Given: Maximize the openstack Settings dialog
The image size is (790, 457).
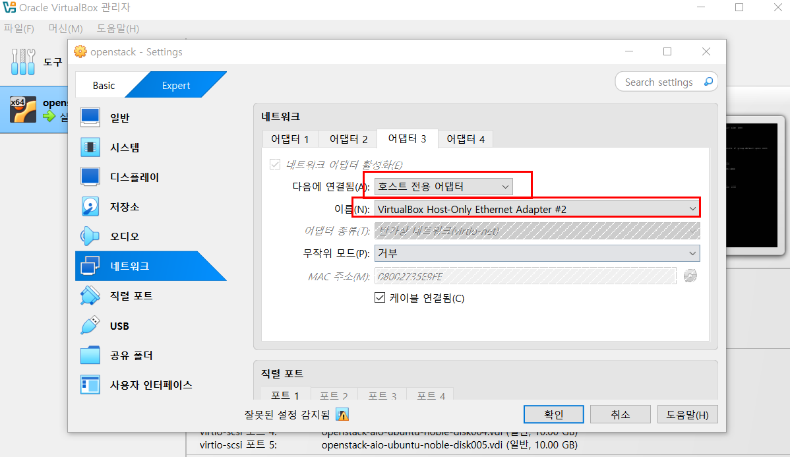Looking at the screenshot, I should tap(667, 51).
